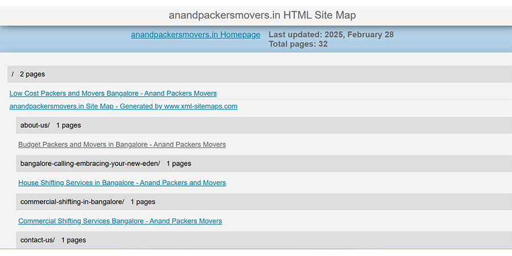Click the 'Total pages: 32' text
This screenshot has height=256, width=512.
pos(298,44)
